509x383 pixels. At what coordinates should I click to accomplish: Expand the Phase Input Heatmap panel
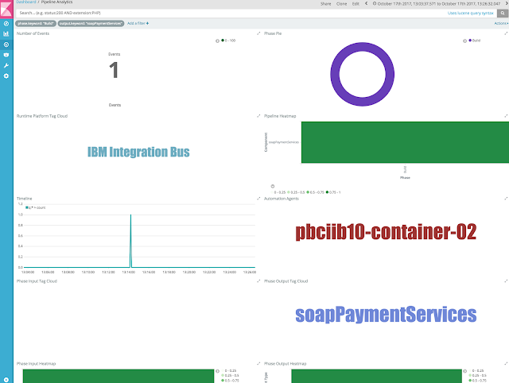click(x=258, y=364)
